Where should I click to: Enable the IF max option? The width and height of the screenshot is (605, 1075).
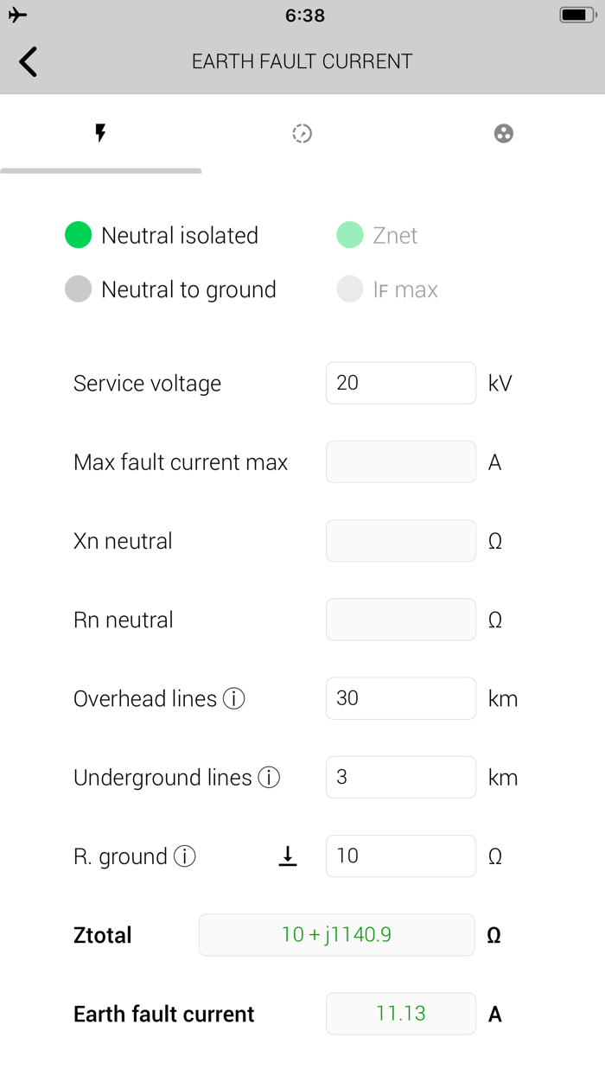(x=349, y=289)
